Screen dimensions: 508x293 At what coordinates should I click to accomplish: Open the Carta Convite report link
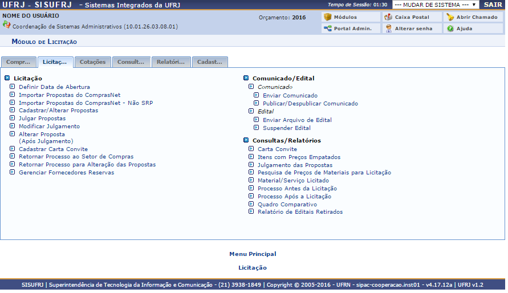(x=277, y=149)
